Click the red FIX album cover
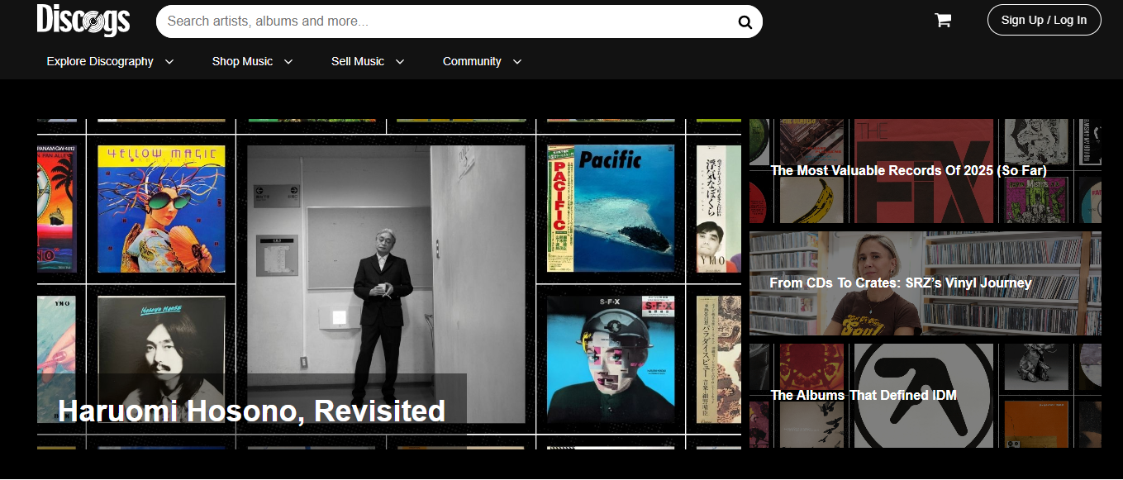 [x=923, y=171]
